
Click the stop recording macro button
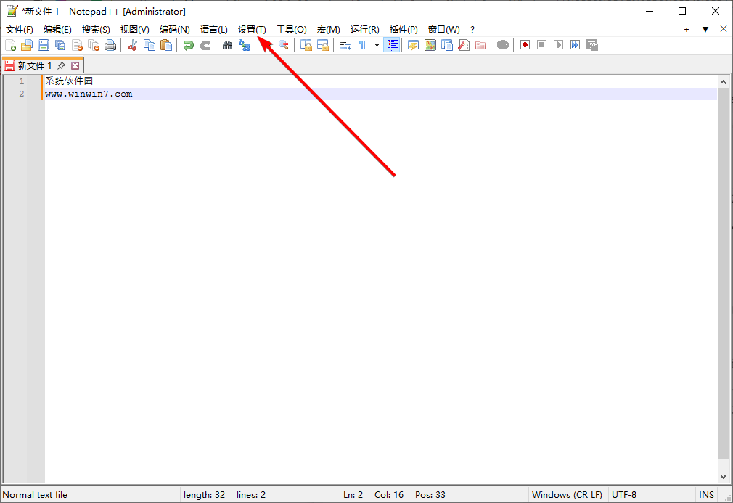[542, 45]
